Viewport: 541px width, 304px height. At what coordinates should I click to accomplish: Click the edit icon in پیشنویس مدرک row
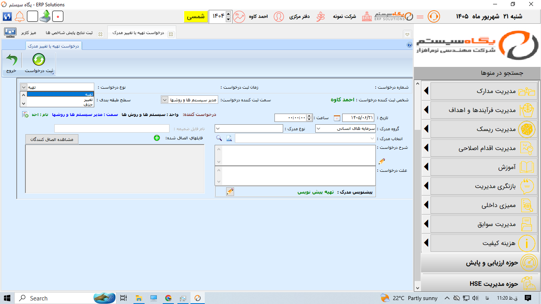click(x=230, y=192)
